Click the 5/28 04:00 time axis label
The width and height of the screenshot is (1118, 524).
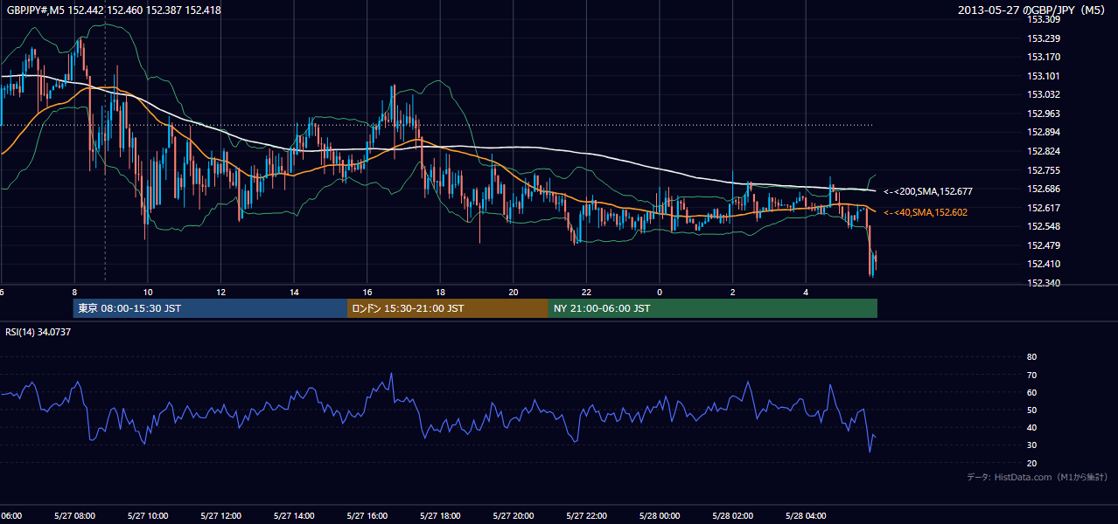pos(806,516)
